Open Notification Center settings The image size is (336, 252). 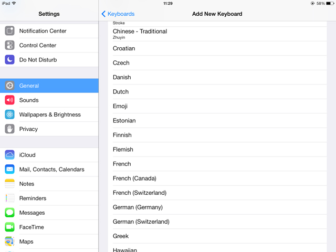pos(49,31)
